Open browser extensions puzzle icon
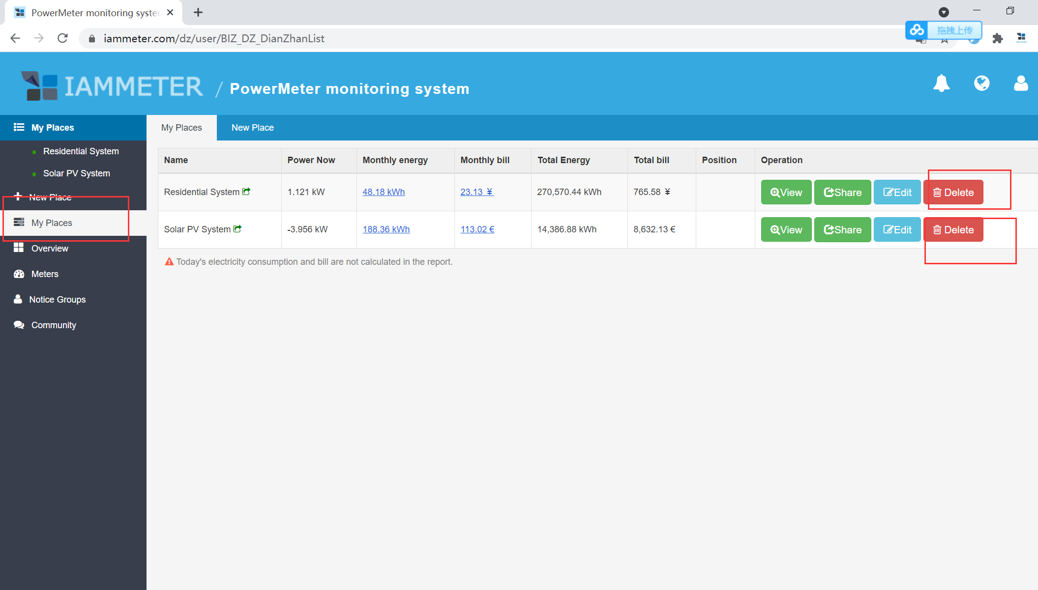Screen dimensions: 1038x590 998,38
